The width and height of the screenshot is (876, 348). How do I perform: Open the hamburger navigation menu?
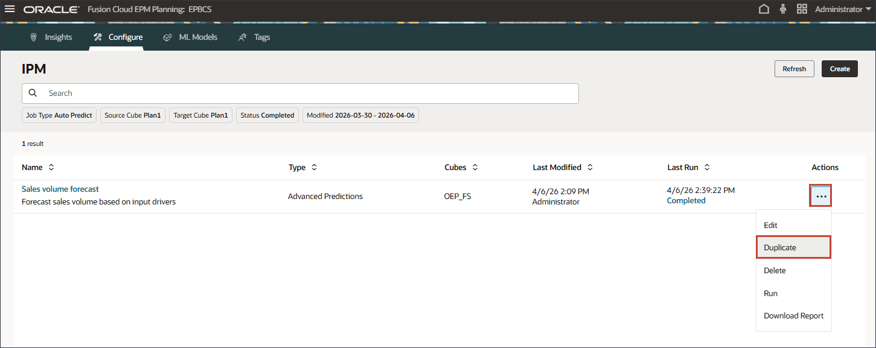(x=10, y=9)
